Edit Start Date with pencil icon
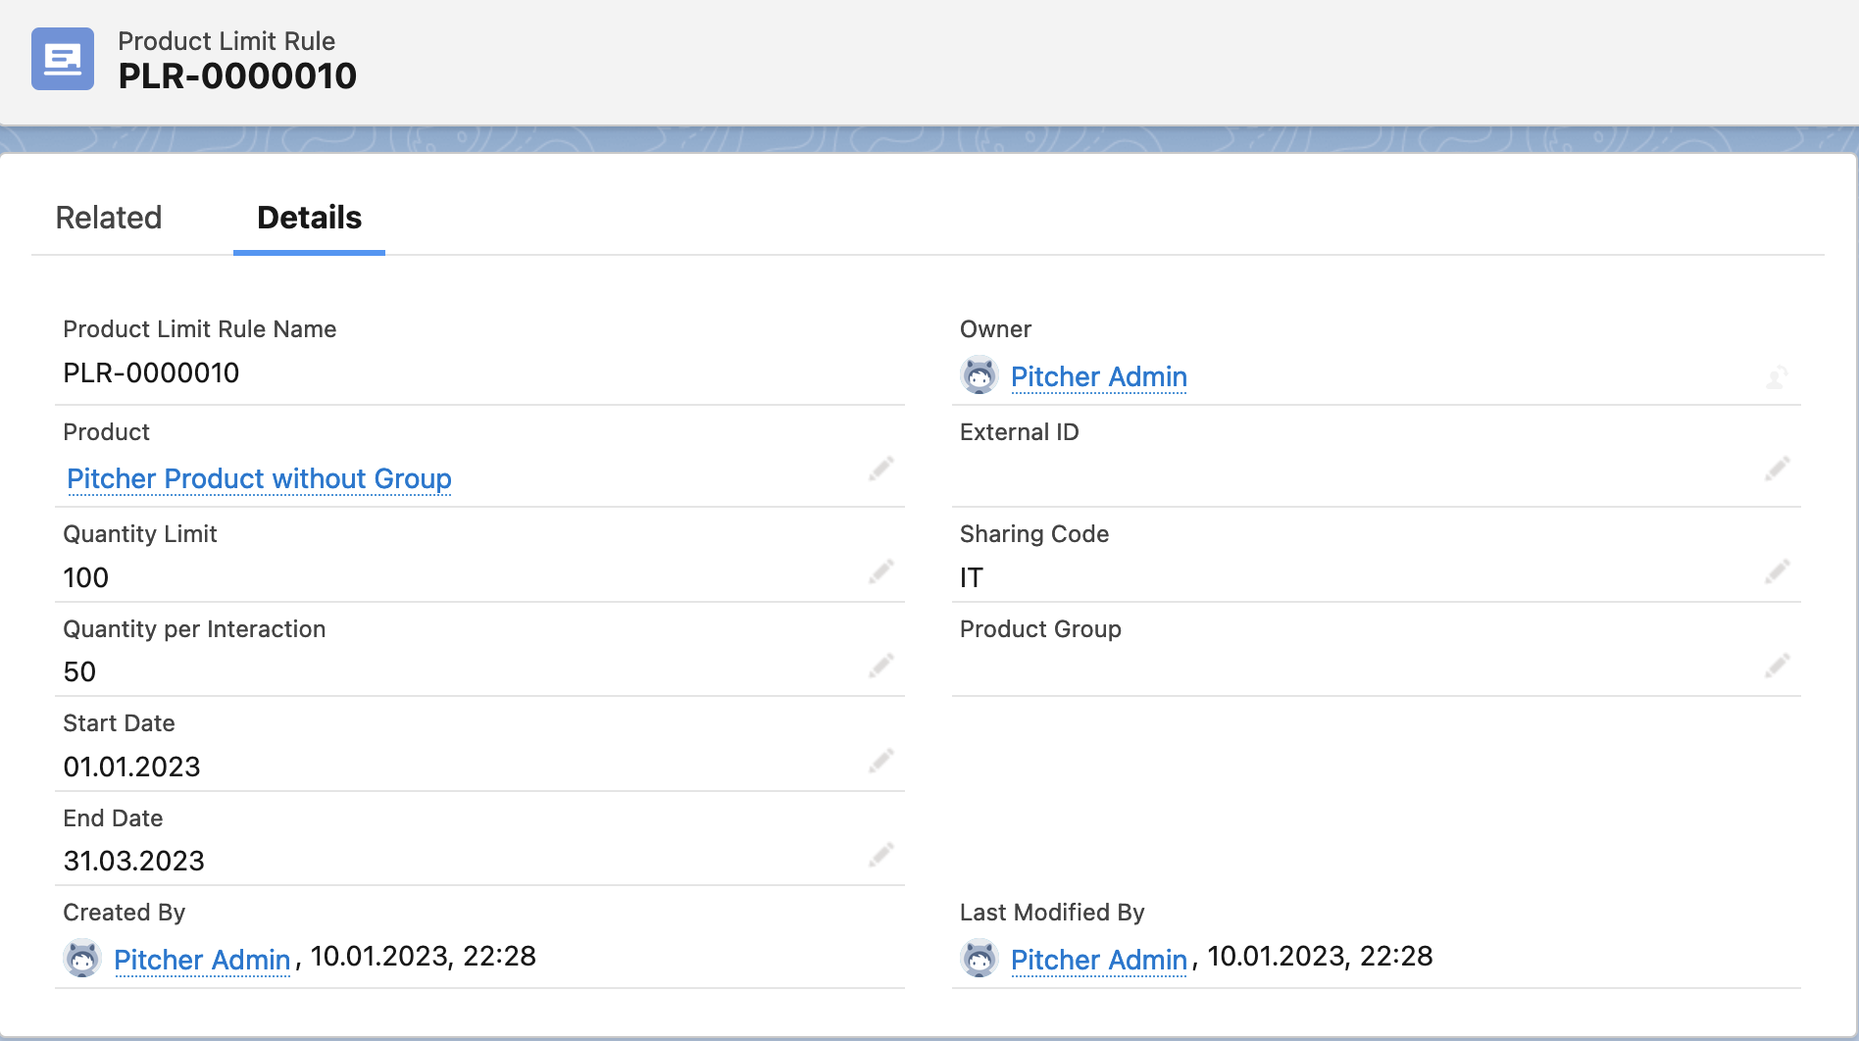 (880, 761)
